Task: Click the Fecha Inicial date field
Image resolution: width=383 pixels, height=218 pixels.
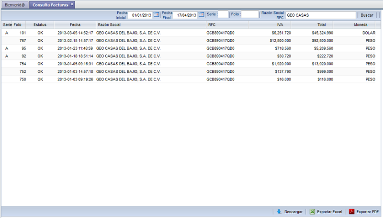Action: click(x=140, y=15)
